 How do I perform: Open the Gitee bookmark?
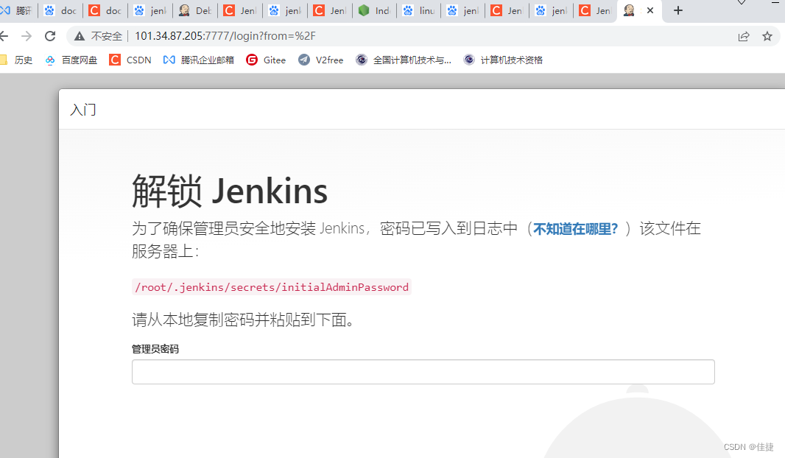point(266,60)
